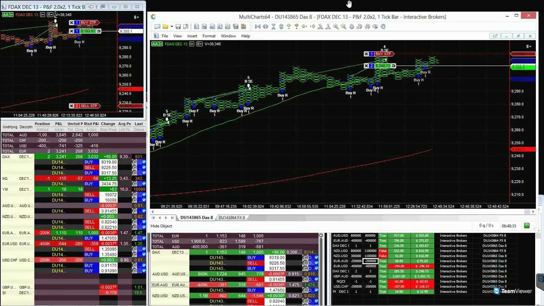Toggle blue check status for 1.35095 order
Screen dimensions: 544x306
coord(144,249)
